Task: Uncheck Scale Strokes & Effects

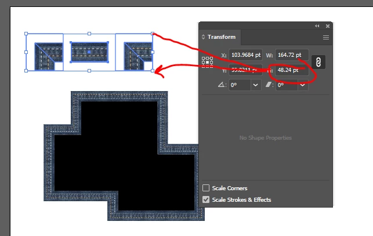Action: (206, 199)
